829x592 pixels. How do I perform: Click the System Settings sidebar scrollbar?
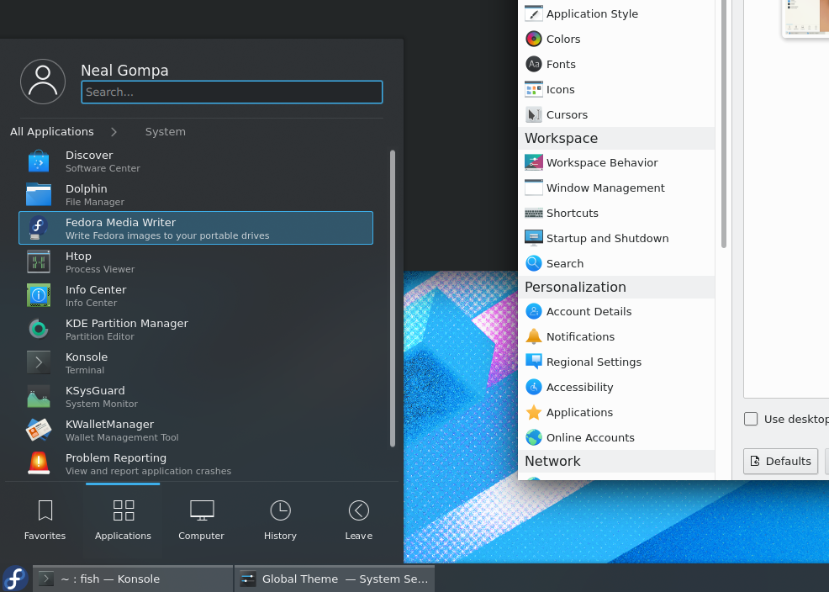pyautogui.click(x=724, y=124)
